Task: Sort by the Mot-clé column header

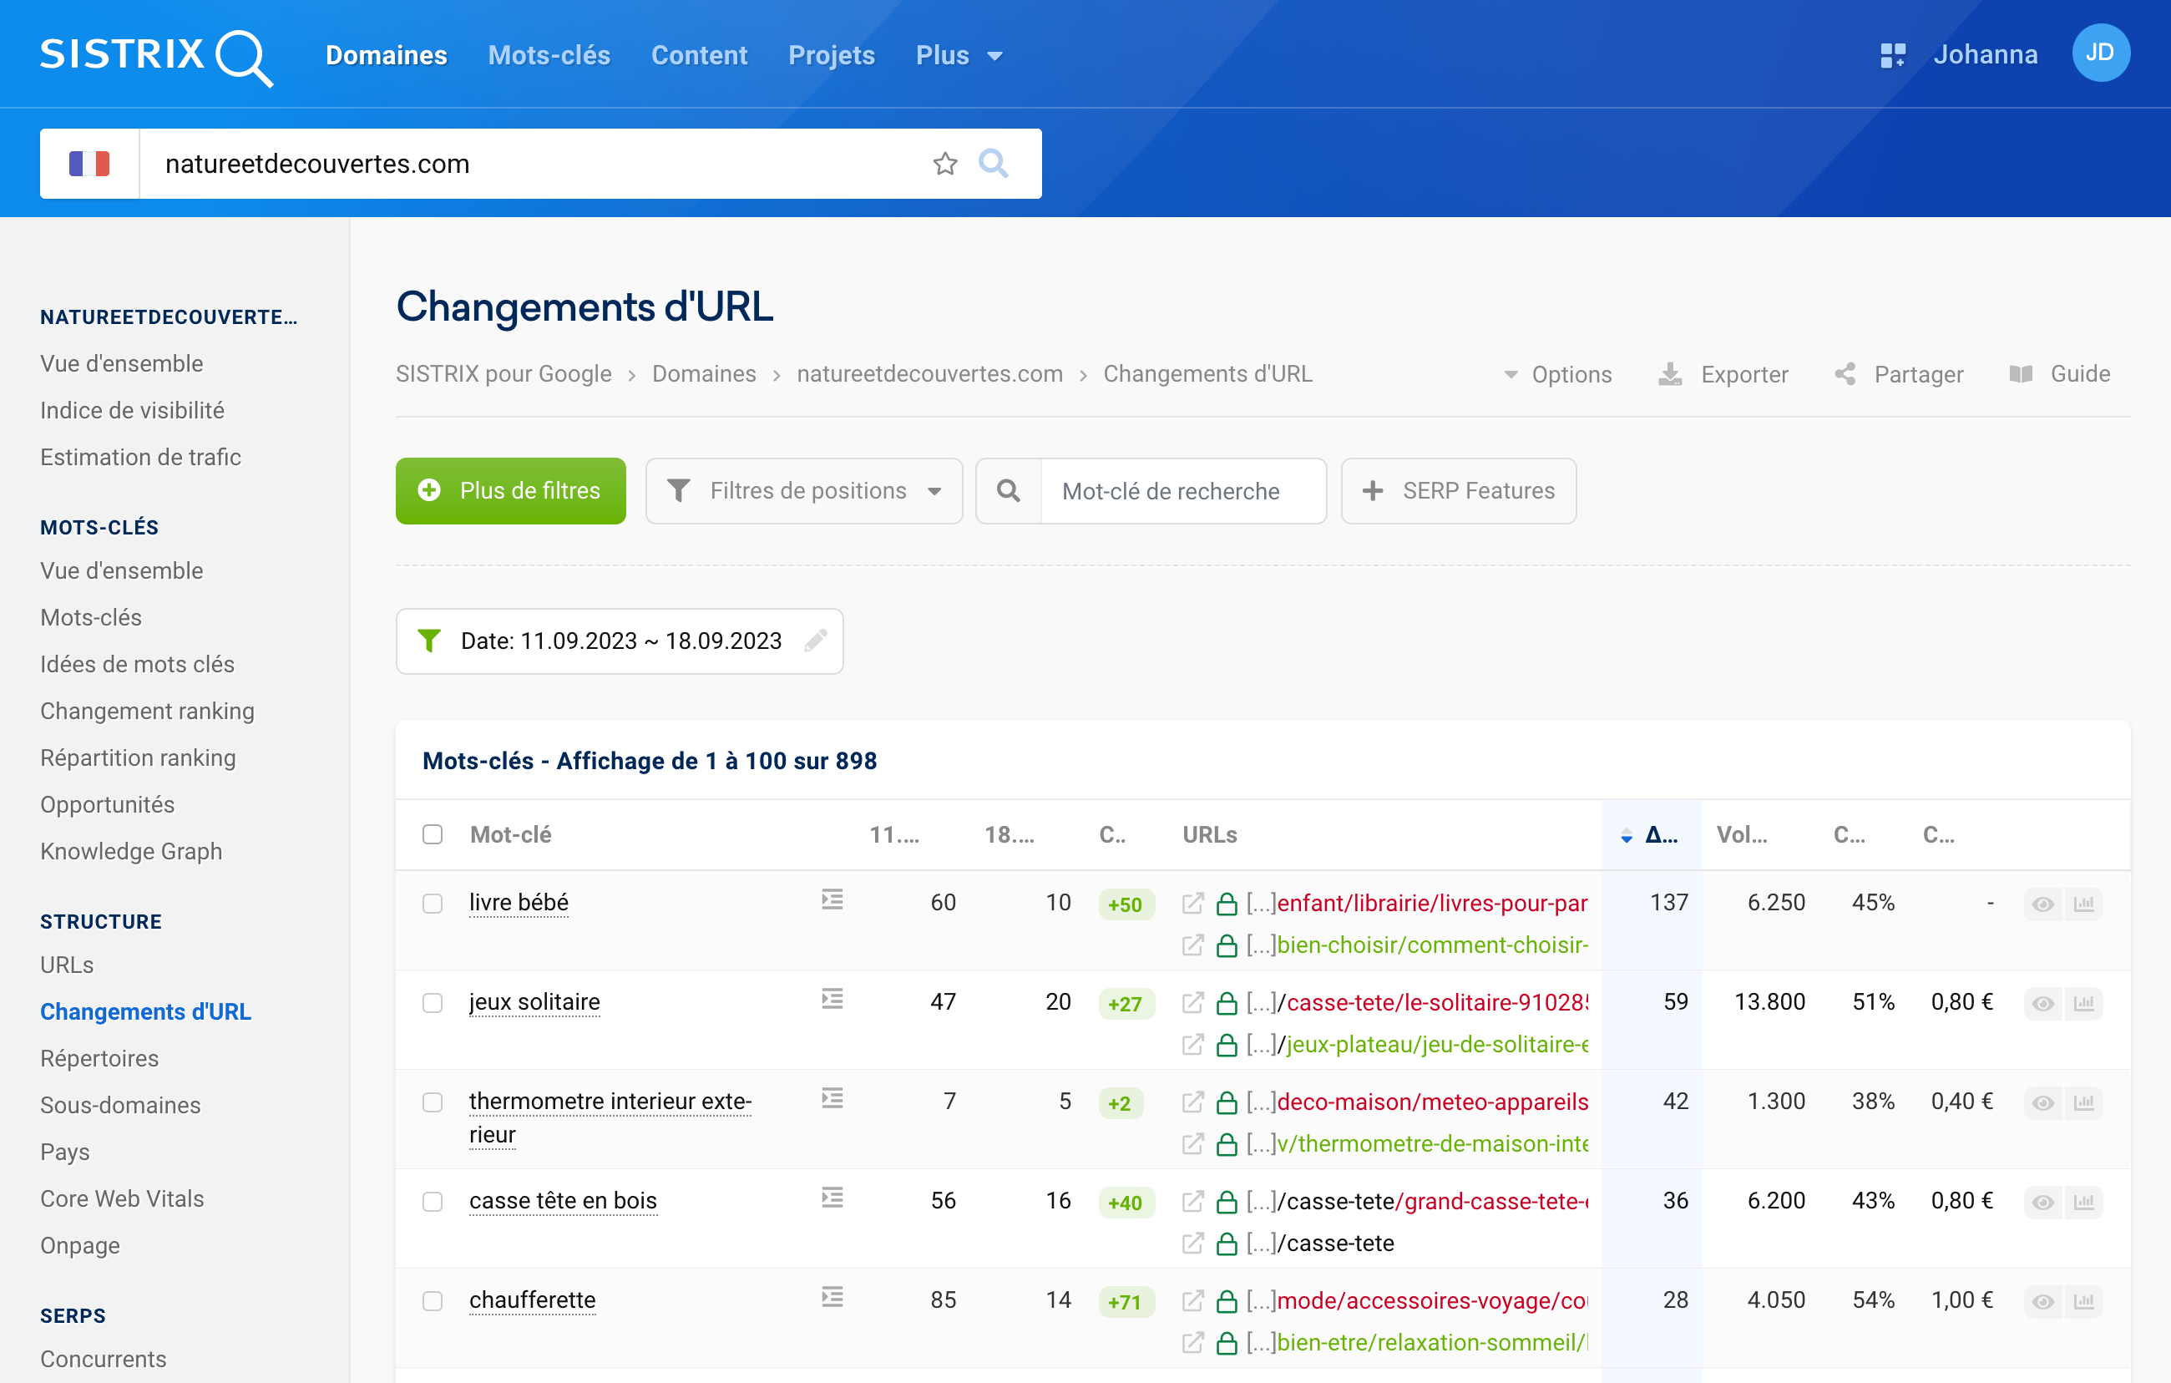Action: point(510,835)
